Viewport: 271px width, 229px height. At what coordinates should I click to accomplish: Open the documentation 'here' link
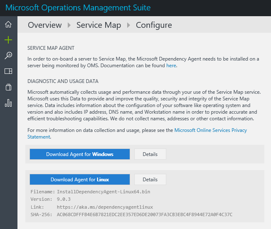171,66
